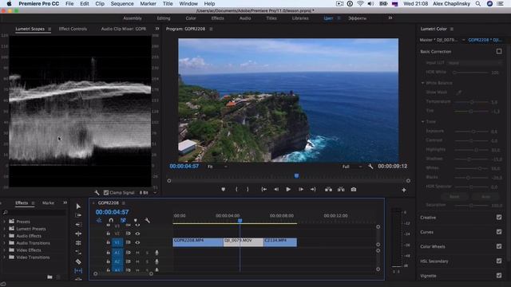
Task: Play the program monitor
Action: (288, 190)
